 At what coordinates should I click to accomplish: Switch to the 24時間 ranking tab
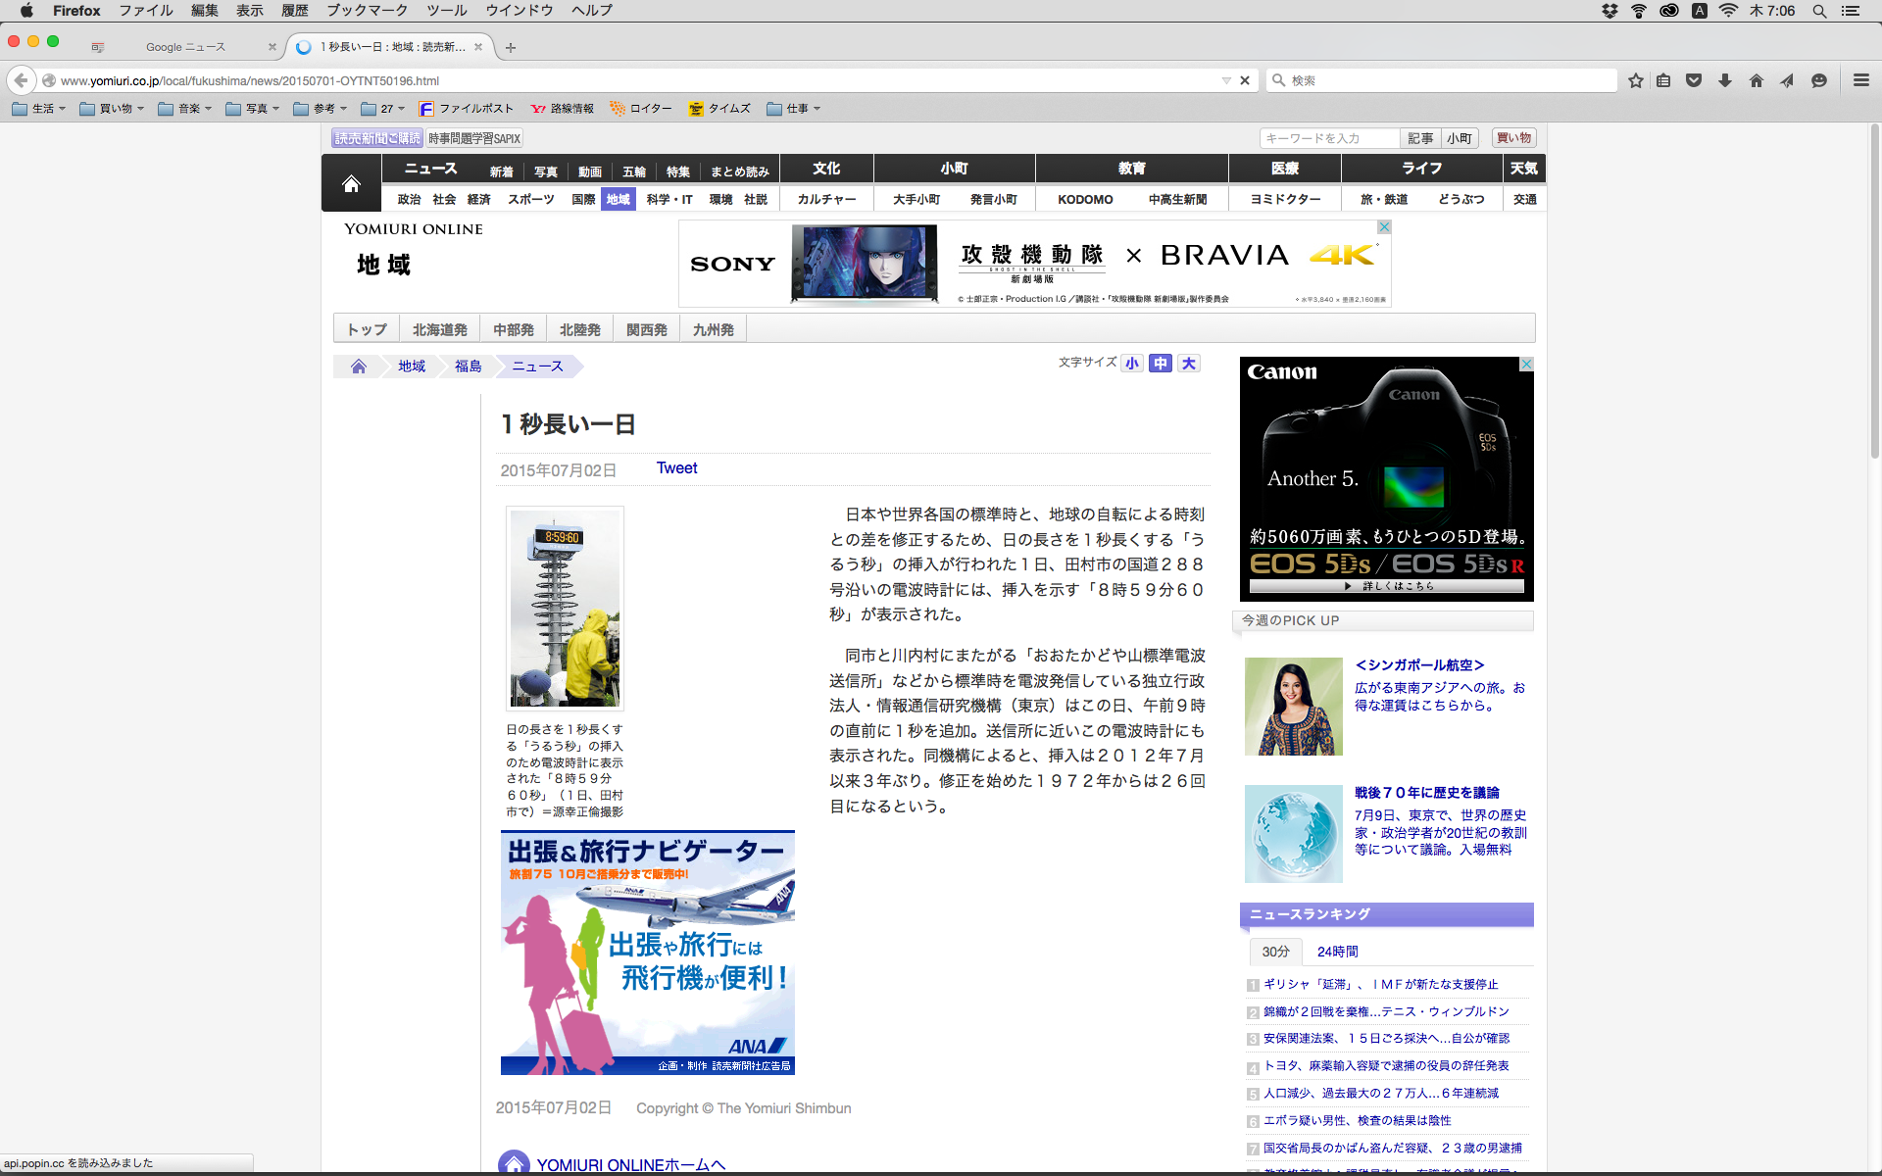(x=1337, y=952)
